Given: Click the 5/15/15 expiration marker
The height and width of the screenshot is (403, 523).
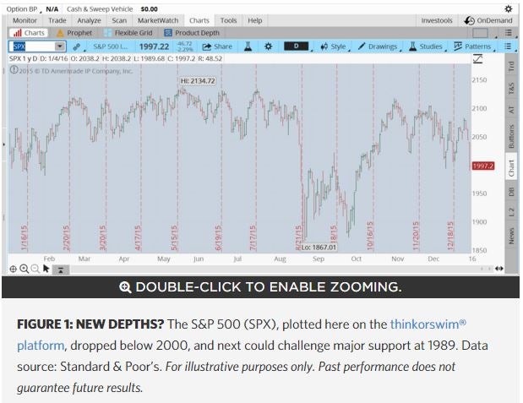Looking at the screenshot, I should pyautogui.click(x=174, y=237).
